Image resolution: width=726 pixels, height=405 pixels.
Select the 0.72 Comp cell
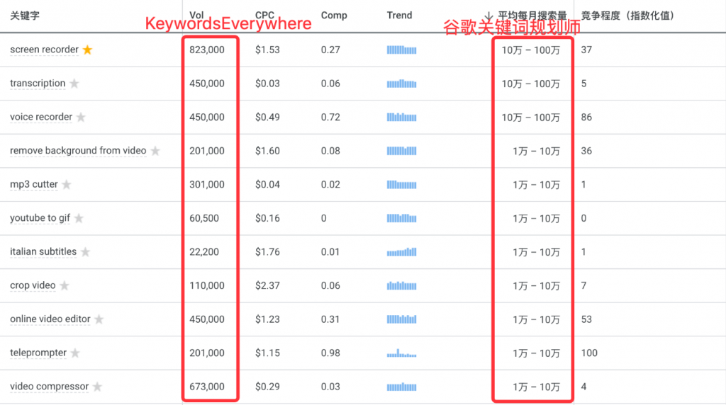pyautogui.click(x=330, y=118)
